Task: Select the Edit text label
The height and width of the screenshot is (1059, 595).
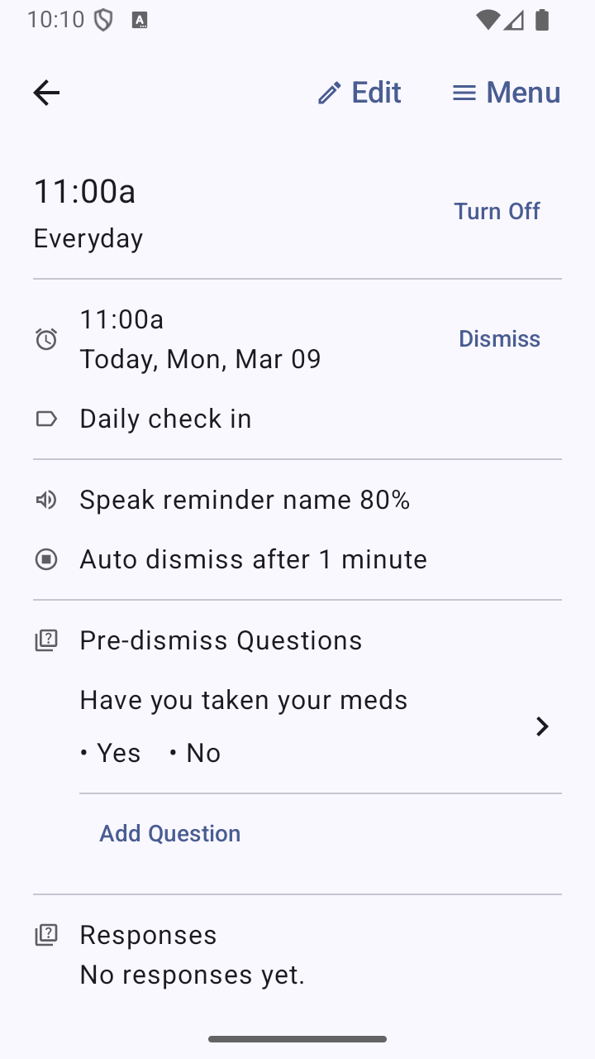Action: (376, 93)
